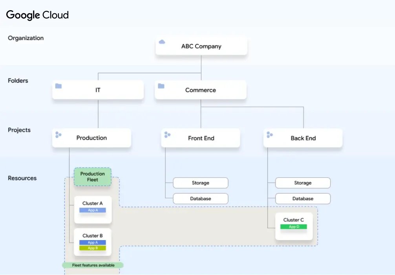Screen dimensions: 395x275
Task: Click the Organization row label
Action: click(x=26, y=38)
